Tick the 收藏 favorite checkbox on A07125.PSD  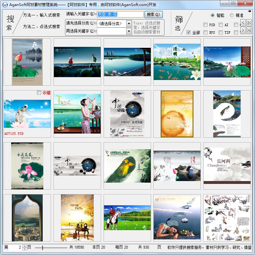point(39,93)
